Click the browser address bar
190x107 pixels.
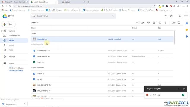(x=84, y=6)
